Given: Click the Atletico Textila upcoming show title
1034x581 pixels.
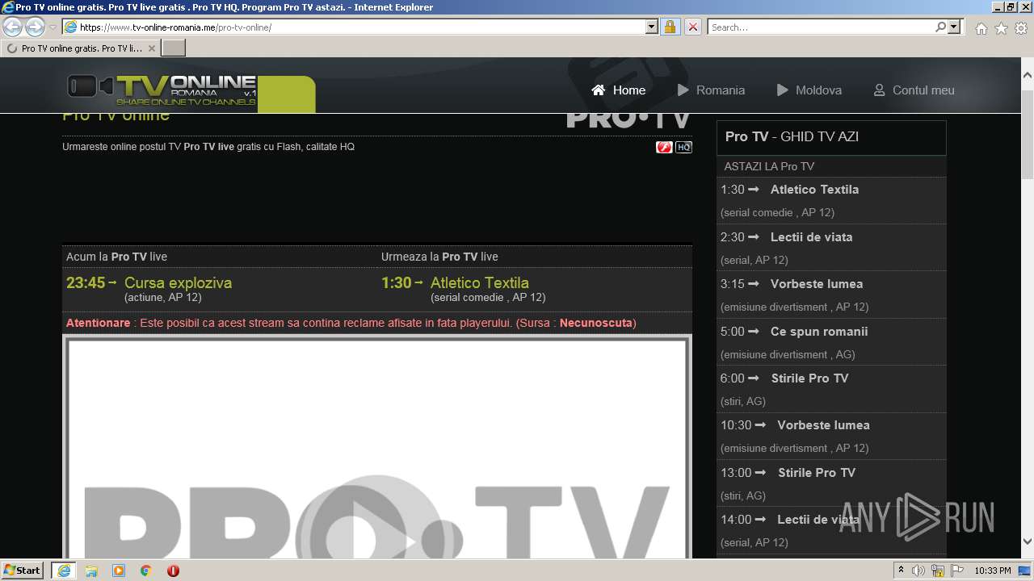Looking at the screenshot, I should tap(480, 282).
